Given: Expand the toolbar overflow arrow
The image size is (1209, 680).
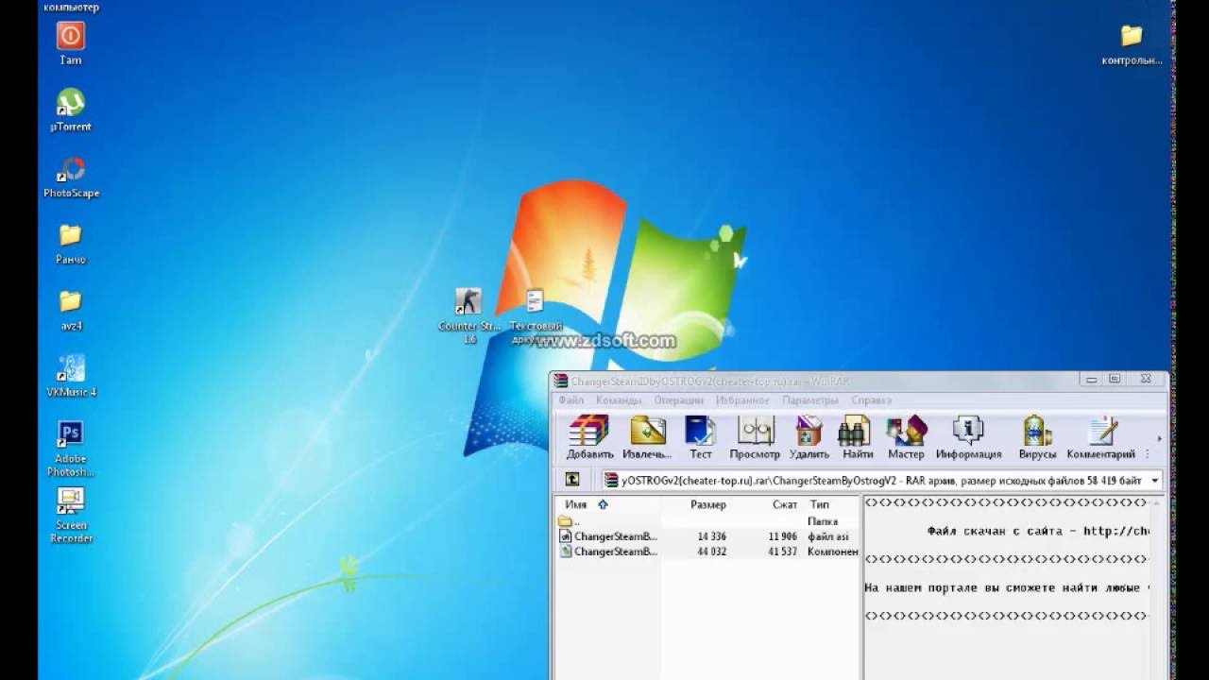Looking at the screenshot, I should [x=1159, y=439].
